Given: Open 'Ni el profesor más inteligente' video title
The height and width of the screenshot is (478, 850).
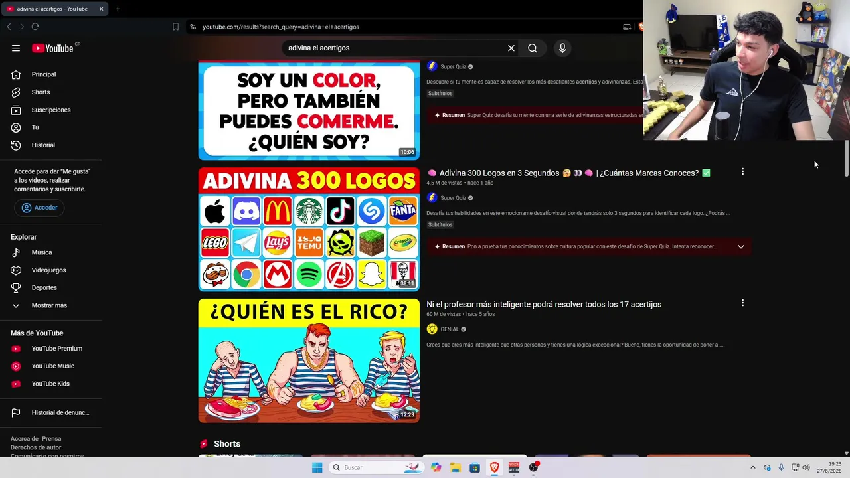Looking at the screenshot, I should tap(544, 305).
